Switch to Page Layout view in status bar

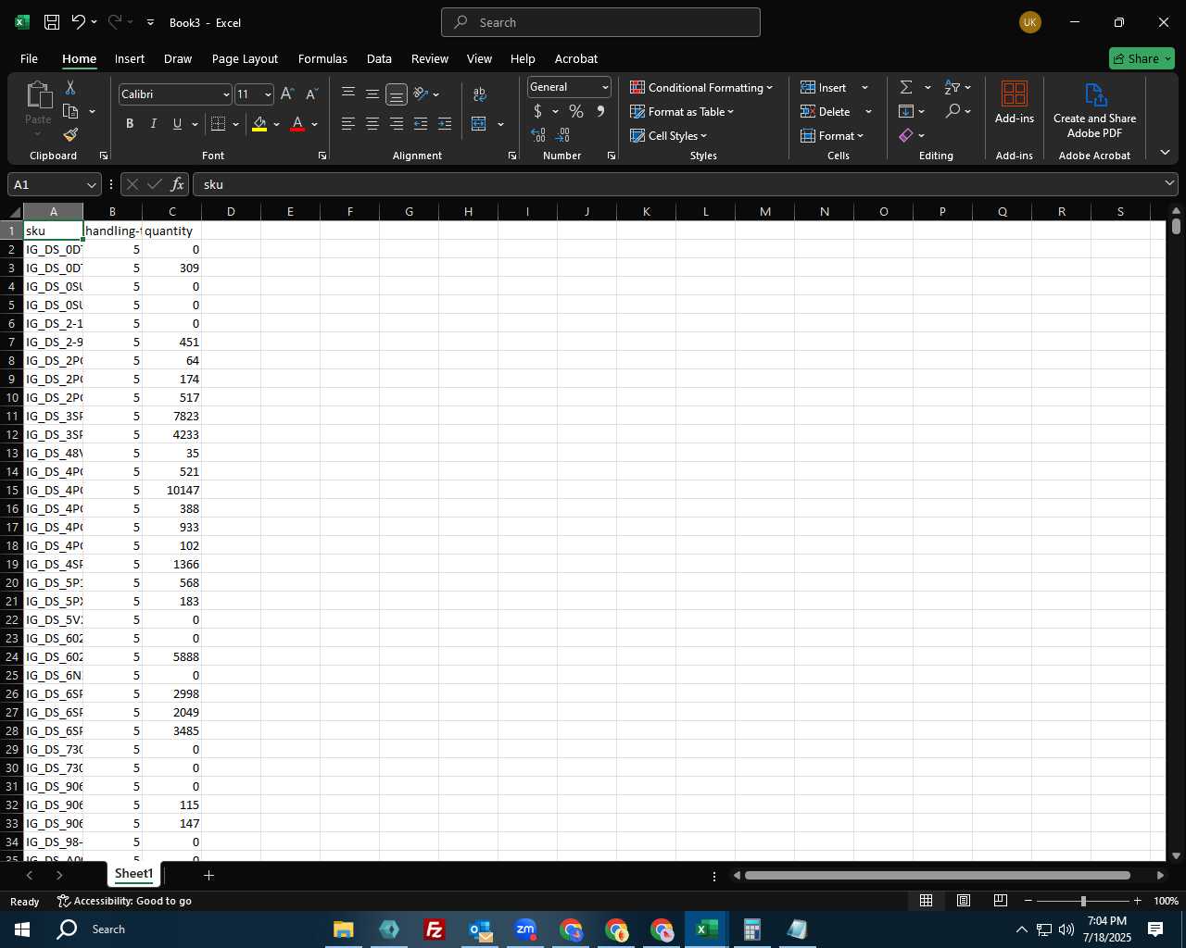click(x=964, y=901)
